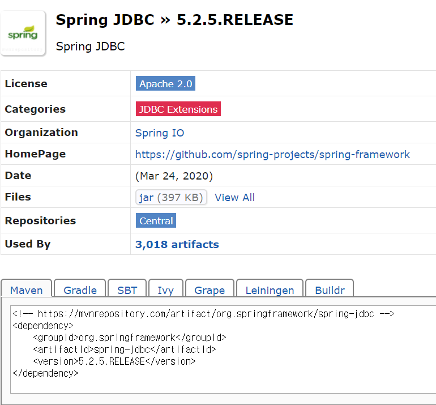Image resolution: width=436 pixels, height=405 pixels.
Task: Click the Files row label
Action: (18, 197)
